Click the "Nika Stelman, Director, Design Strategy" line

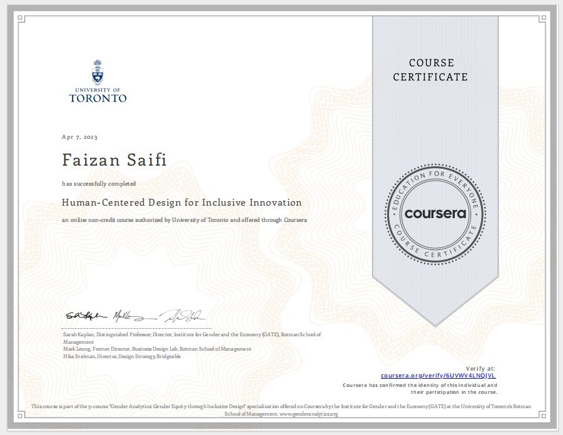[x=122, y=356]
